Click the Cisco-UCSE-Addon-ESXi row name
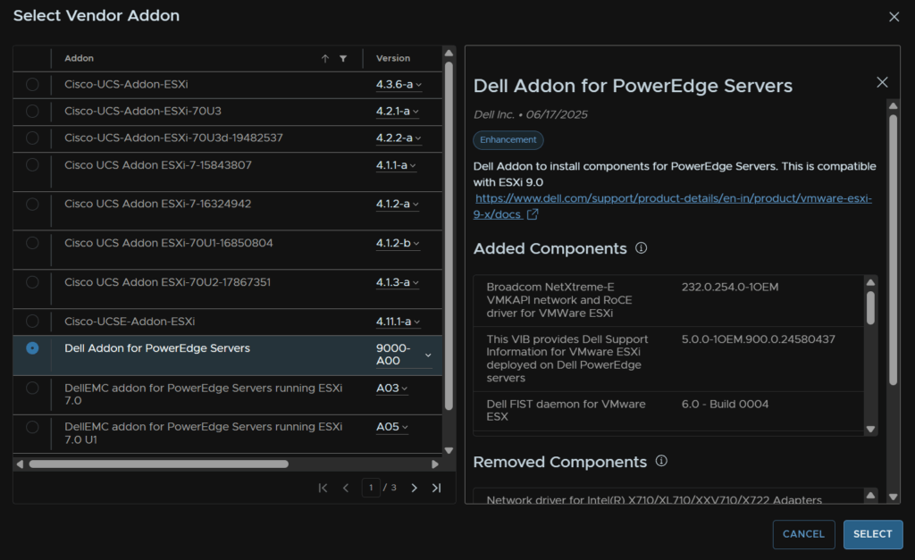The image size is (915, 560). [130, 322]
